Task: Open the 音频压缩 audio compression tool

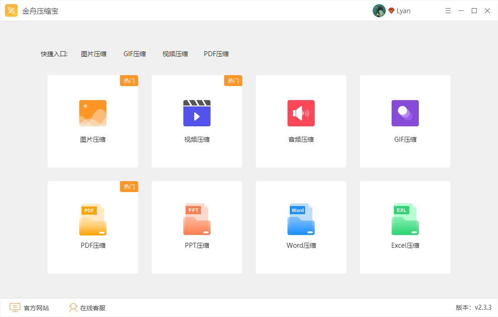Action: coord(301,121)
